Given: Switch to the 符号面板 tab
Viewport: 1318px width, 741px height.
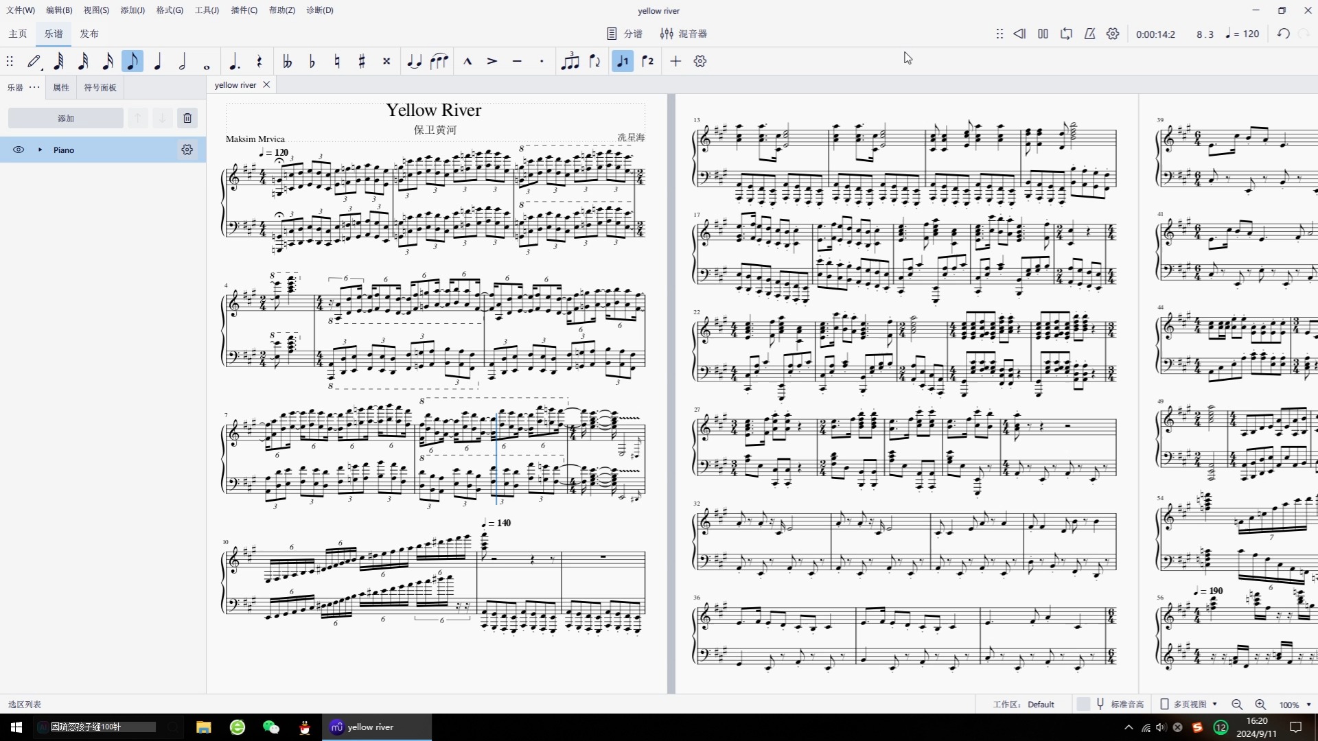Looking at the screenshot, I should (100, 88).
